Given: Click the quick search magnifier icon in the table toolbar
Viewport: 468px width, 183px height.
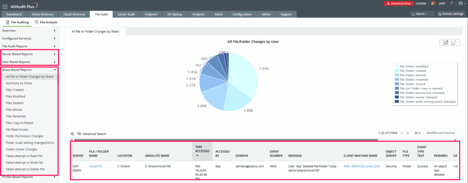Looking at the screenshot, I should (72, 134).
